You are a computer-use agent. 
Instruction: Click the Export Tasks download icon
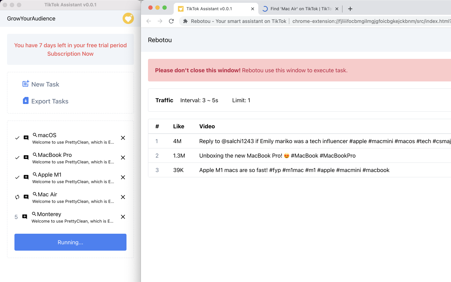[x=26, y=101]
